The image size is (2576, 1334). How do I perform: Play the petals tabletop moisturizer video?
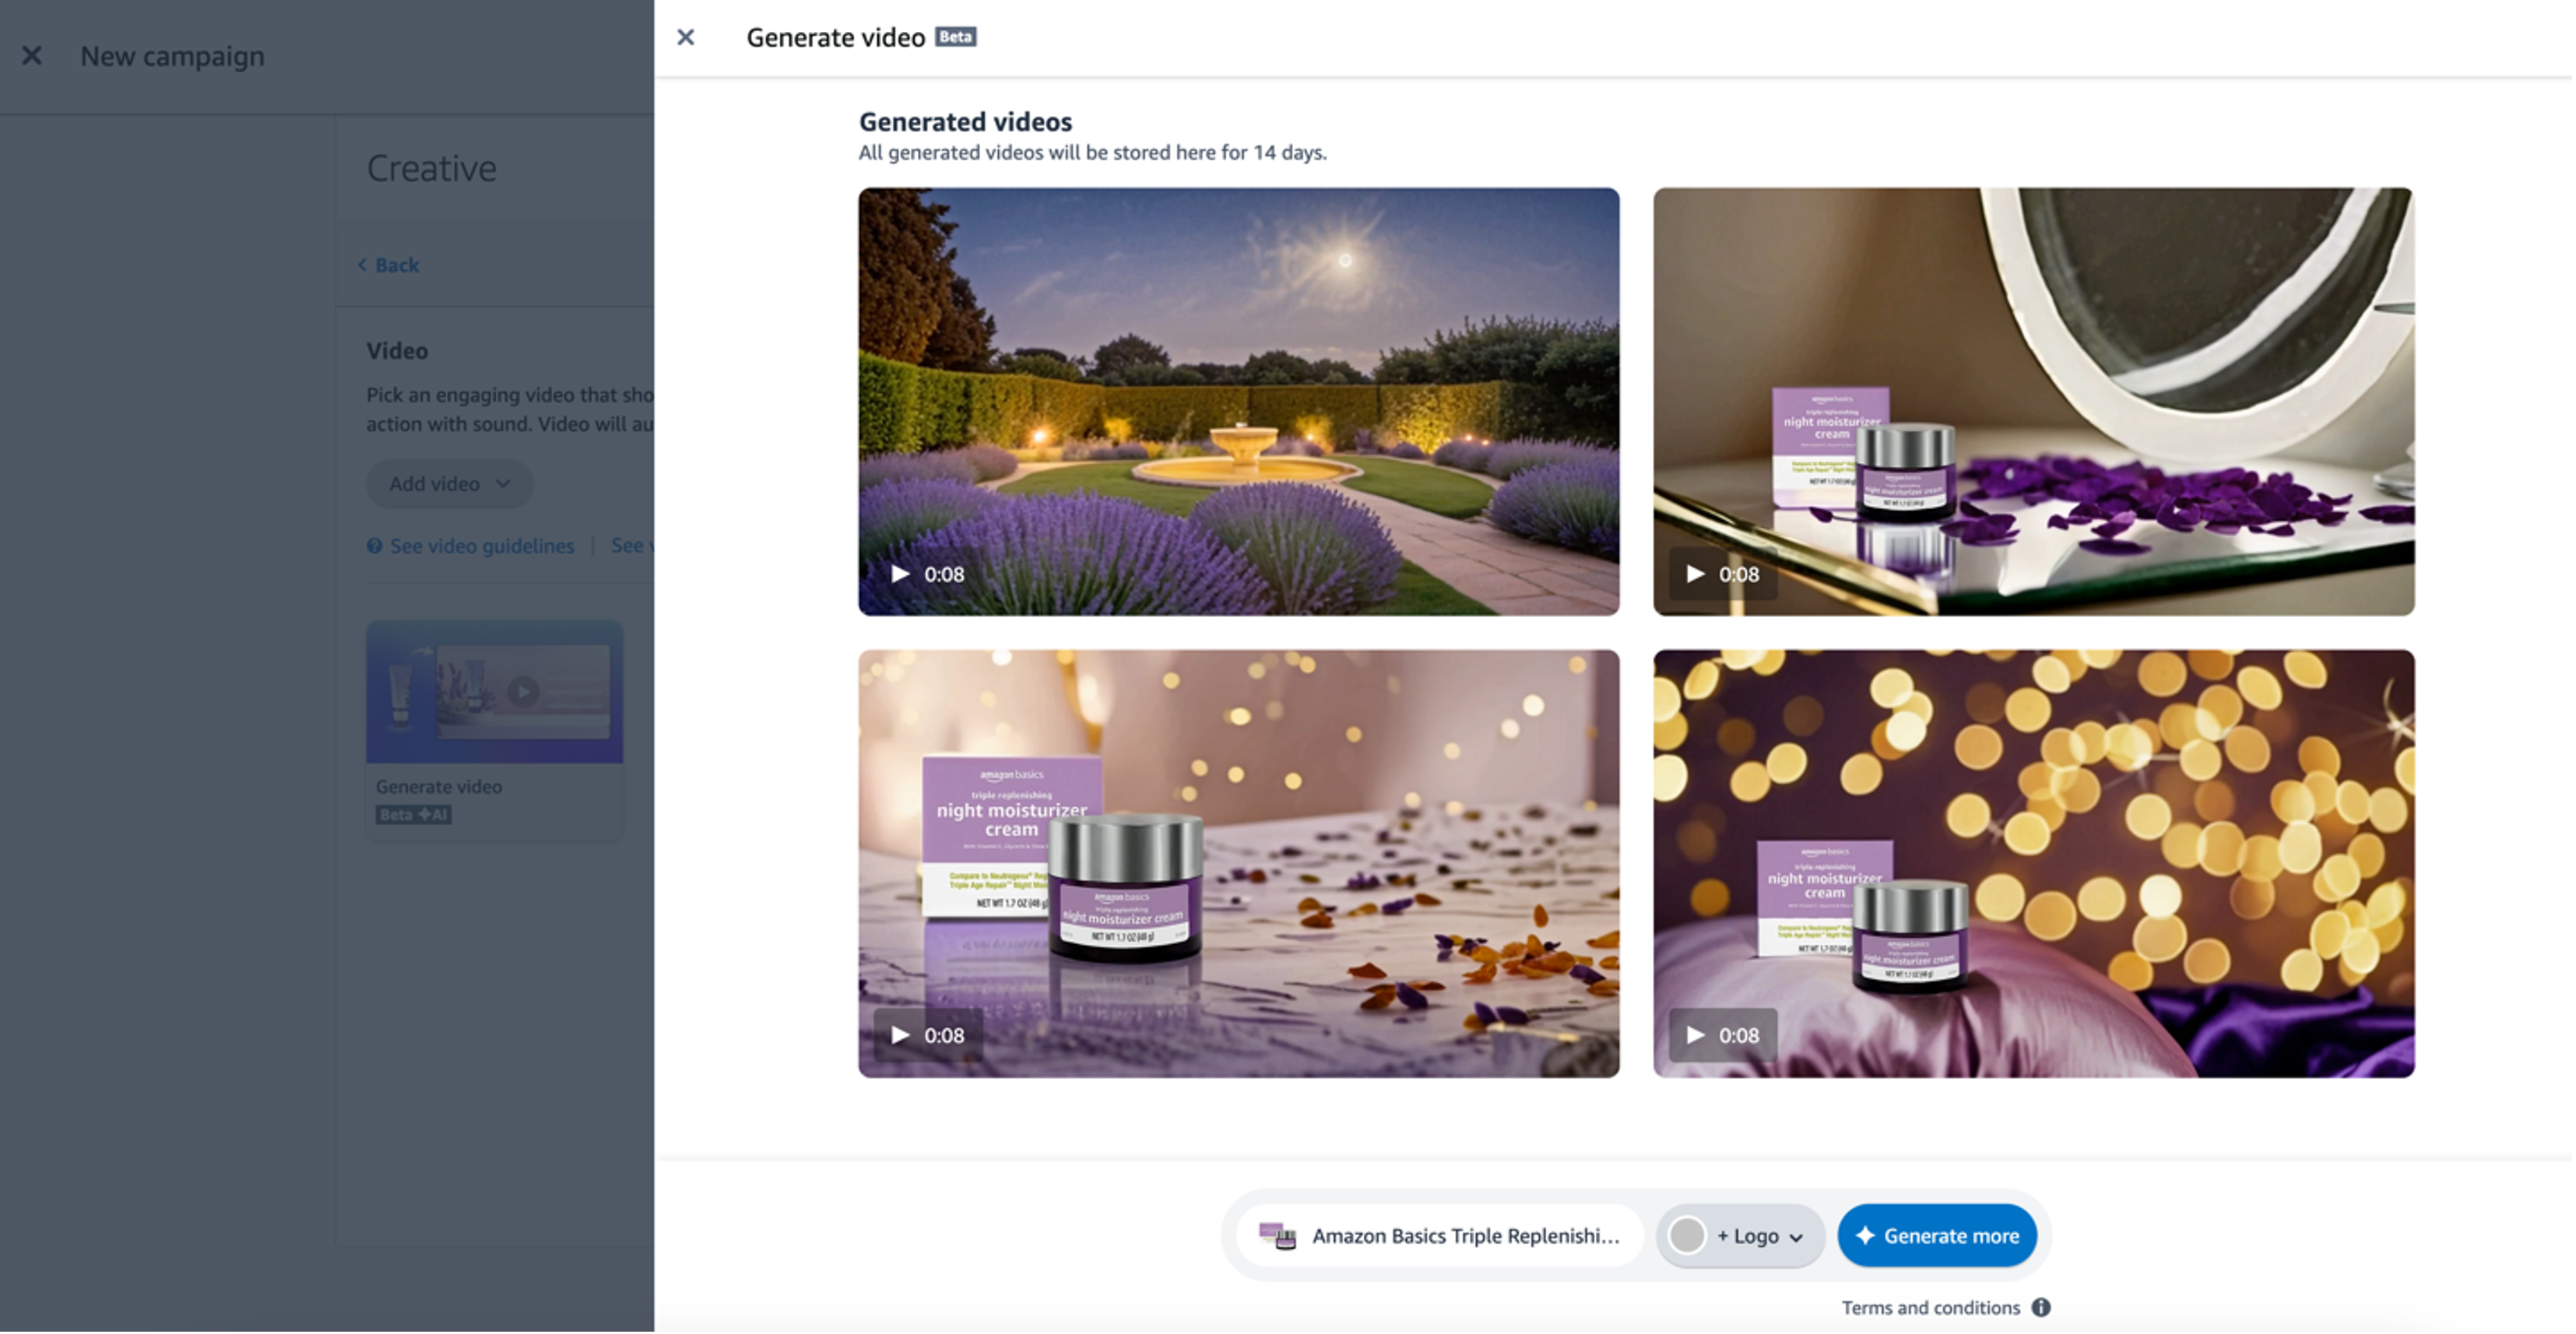point(899,1035)
